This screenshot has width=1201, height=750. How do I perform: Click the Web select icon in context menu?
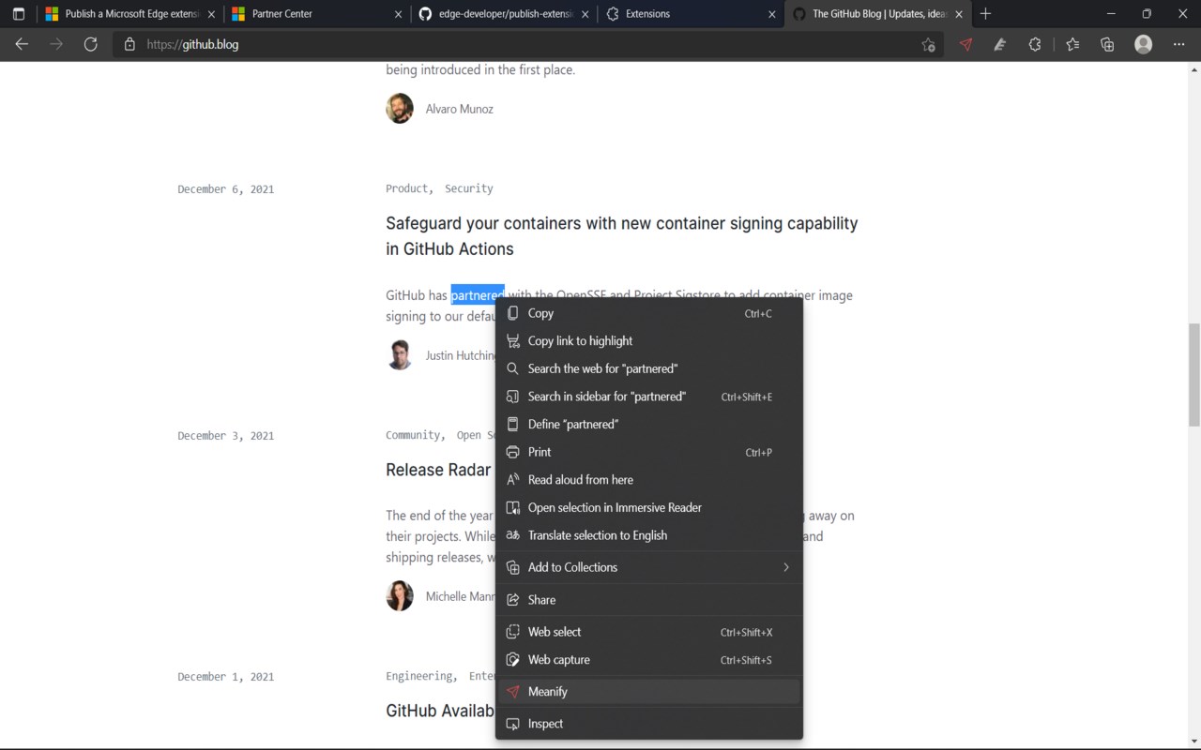coord(512,632)
